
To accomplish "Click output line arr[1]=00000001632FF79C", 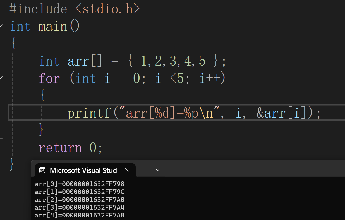I will [x=80, y=192].
